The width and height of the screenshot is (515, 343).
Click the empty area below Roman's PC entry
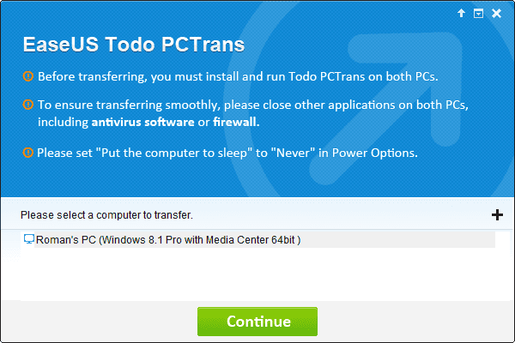click(x=257, y=274)
